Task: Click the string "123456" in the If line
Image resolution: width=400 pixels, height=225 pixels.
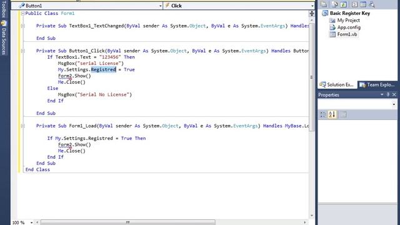Action: click(x=110, y=57)
